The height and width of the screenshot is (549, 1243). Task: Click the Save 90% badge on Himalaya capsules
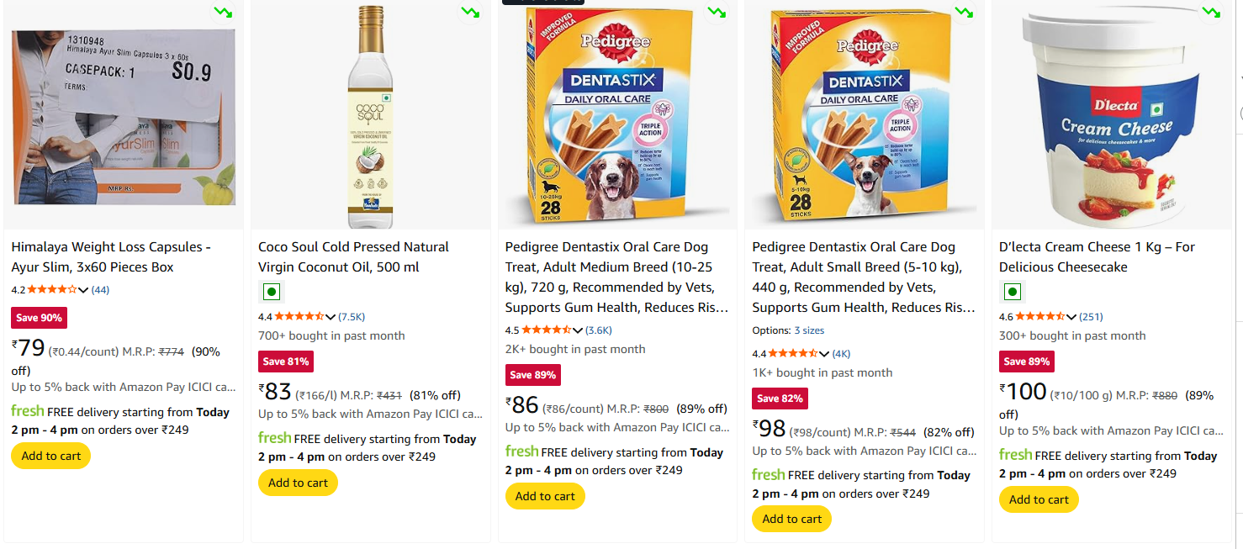[39, 318]
